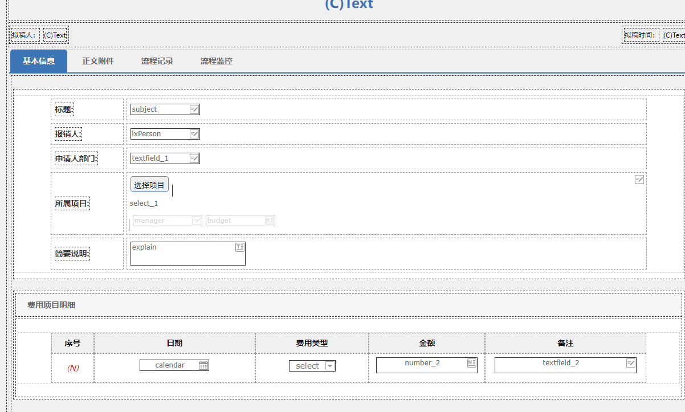This screenshot has width=685, height=412.
Task: Click the (C)Text beside 拟稿人
Action: [56, 35]
